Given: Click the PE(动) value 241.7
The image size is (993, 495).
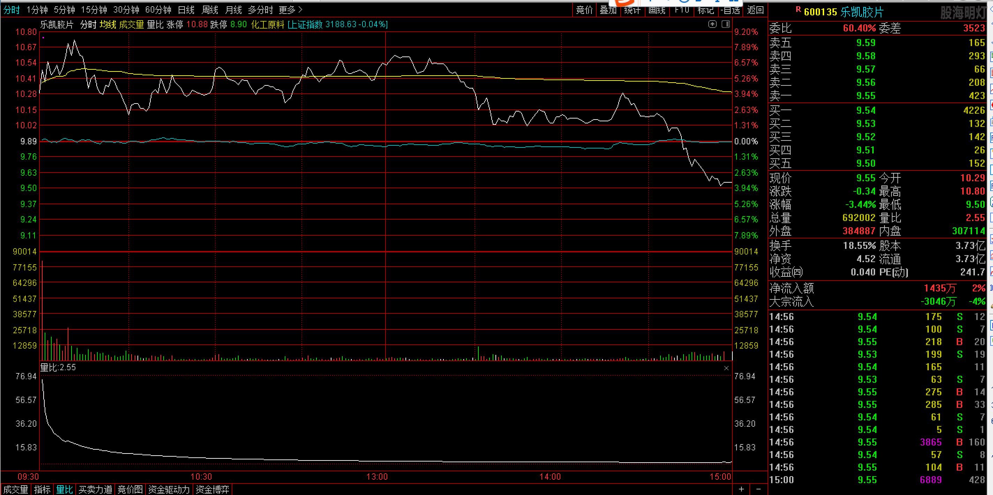Looking at the screenshot, I should (972, 272).
